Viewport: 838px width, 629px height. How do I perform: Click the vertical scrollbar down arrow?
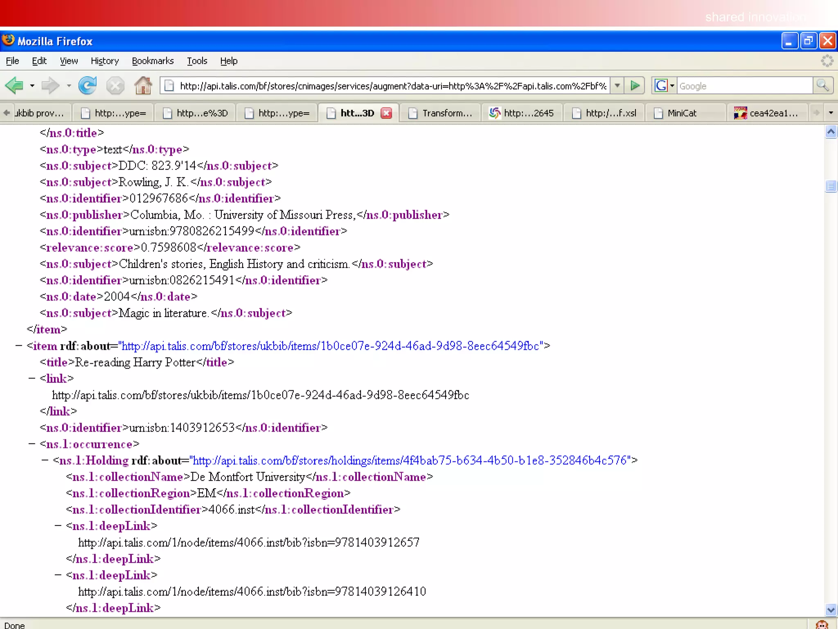[831, 609]
